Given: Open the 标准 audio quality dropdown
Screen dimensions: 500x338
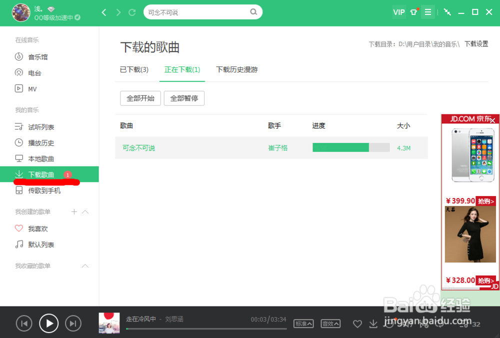Looking at the screenshot, I should (x=303, y=323).
